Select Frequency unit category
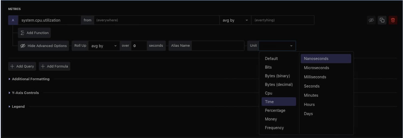The height and width of the screenshot is (138, 403). [x=279, y=128]
